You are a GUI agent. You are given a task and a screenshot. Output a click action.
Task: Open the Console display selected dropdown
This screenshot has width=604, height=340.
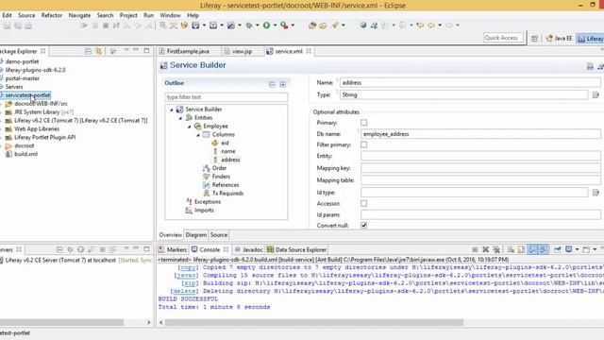click(577, 249)
